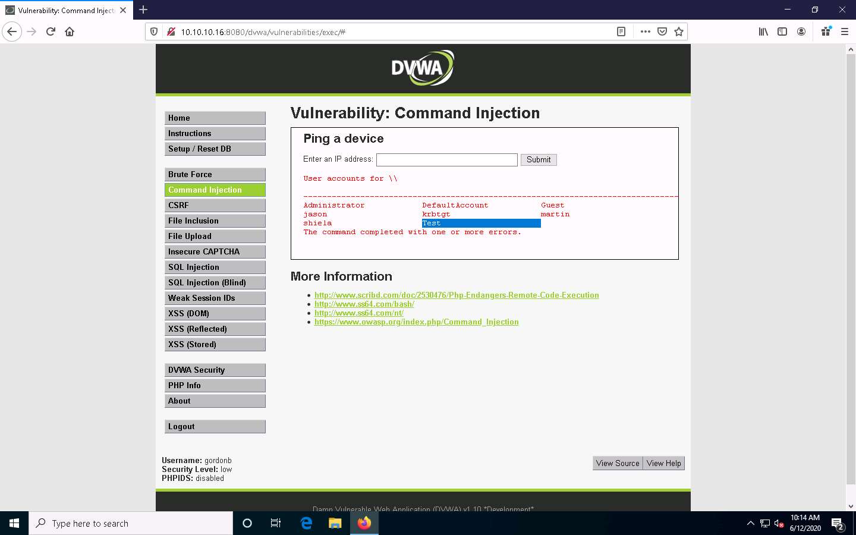
Task: Open the Firefox account icon
Action: pos(801,32)
